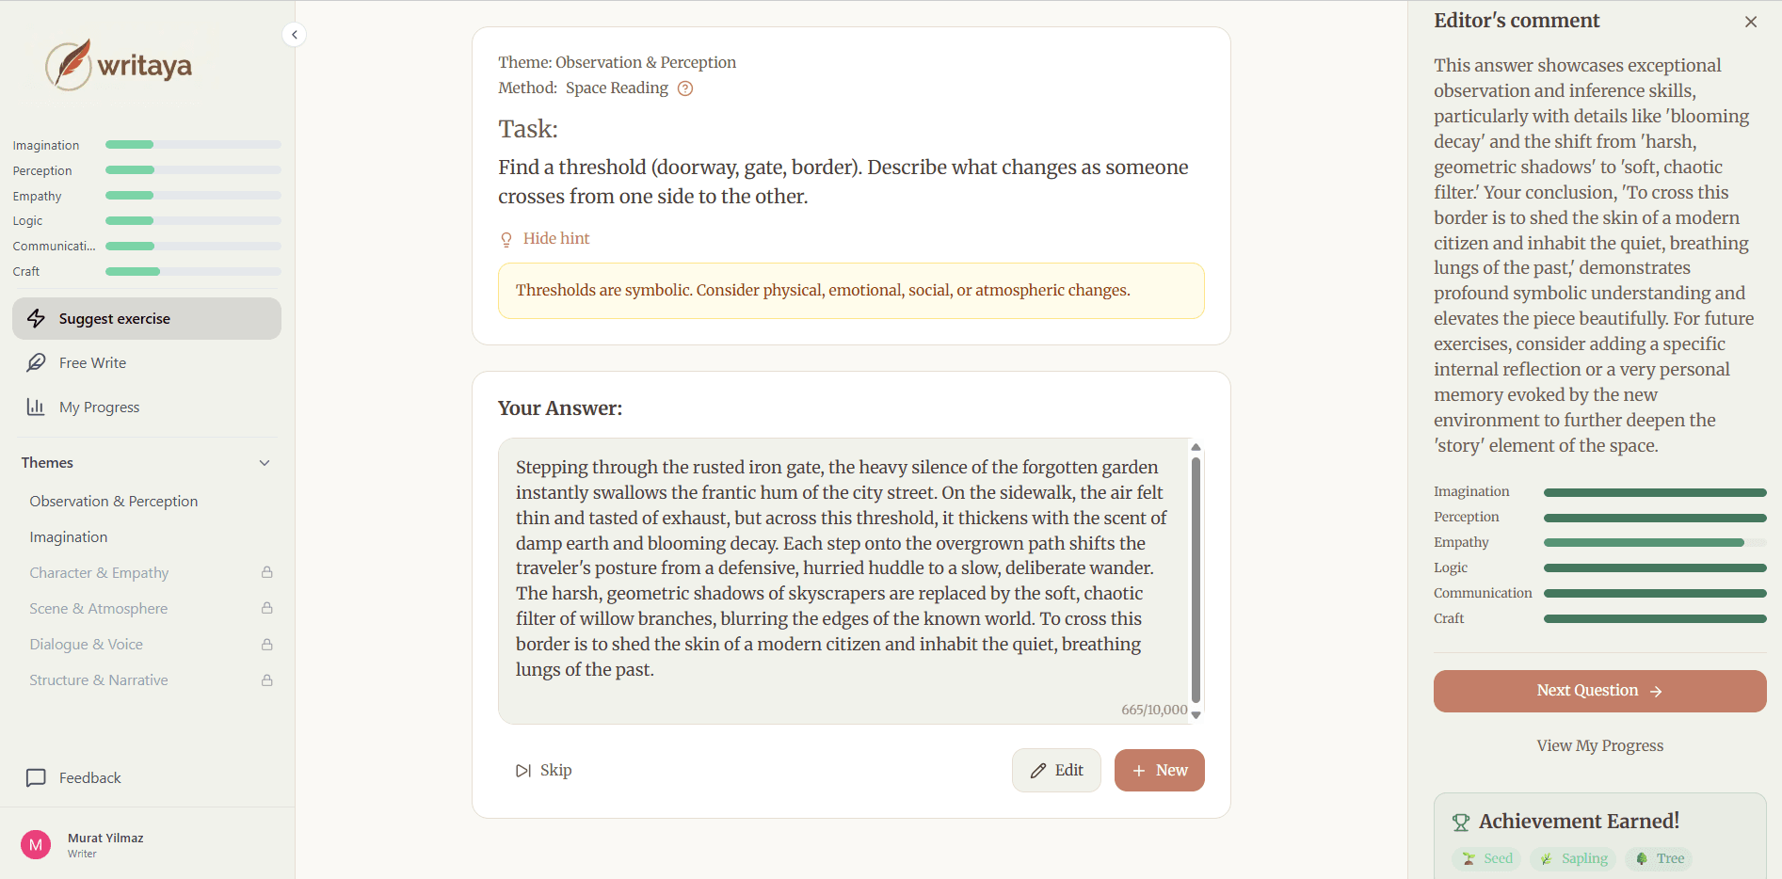
Task: Collapse the Themes section chevron
Action: pyautogui.click(x=265, y=462)
